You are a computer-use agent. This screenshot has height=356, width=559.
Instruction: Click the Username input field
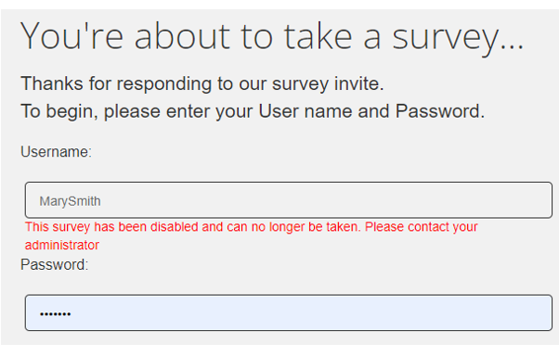[289, 200]
